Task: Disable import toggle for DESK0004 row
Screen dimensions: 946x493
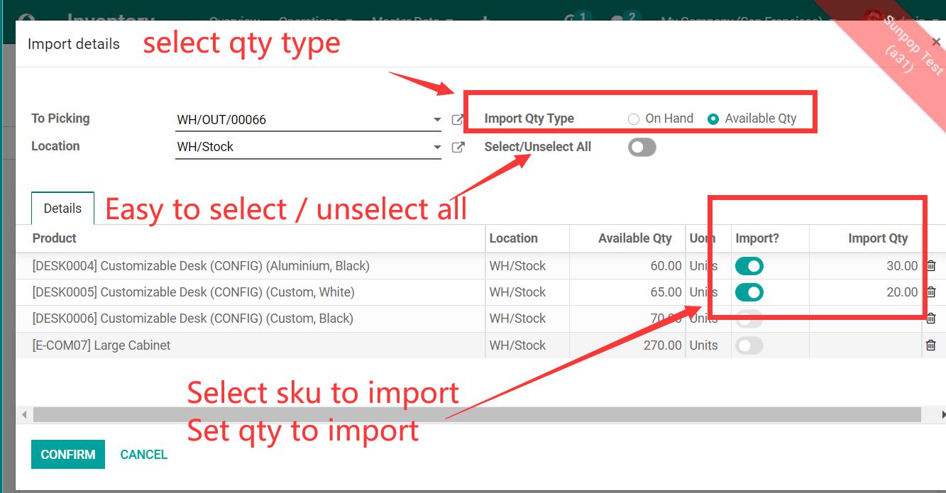Action: click(x=749, y=266)
